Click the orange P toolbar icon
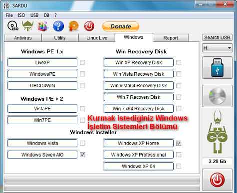 point(74,26)
